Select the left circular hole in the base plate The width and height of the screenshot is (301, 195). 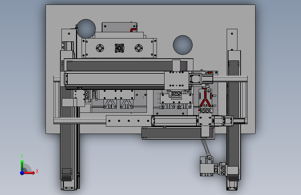[x=86, y=28]
